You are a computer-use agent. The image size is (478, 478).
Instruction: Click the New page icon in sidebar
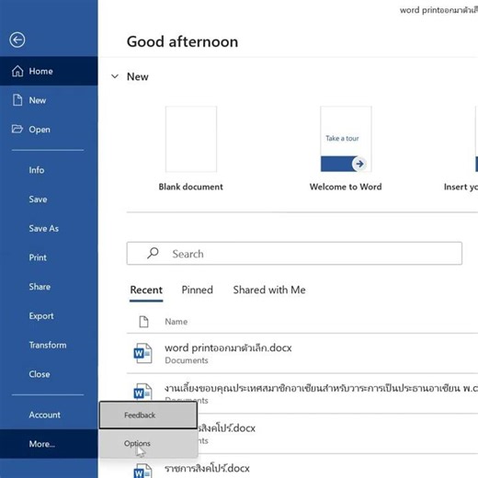(x=17, y=100)
